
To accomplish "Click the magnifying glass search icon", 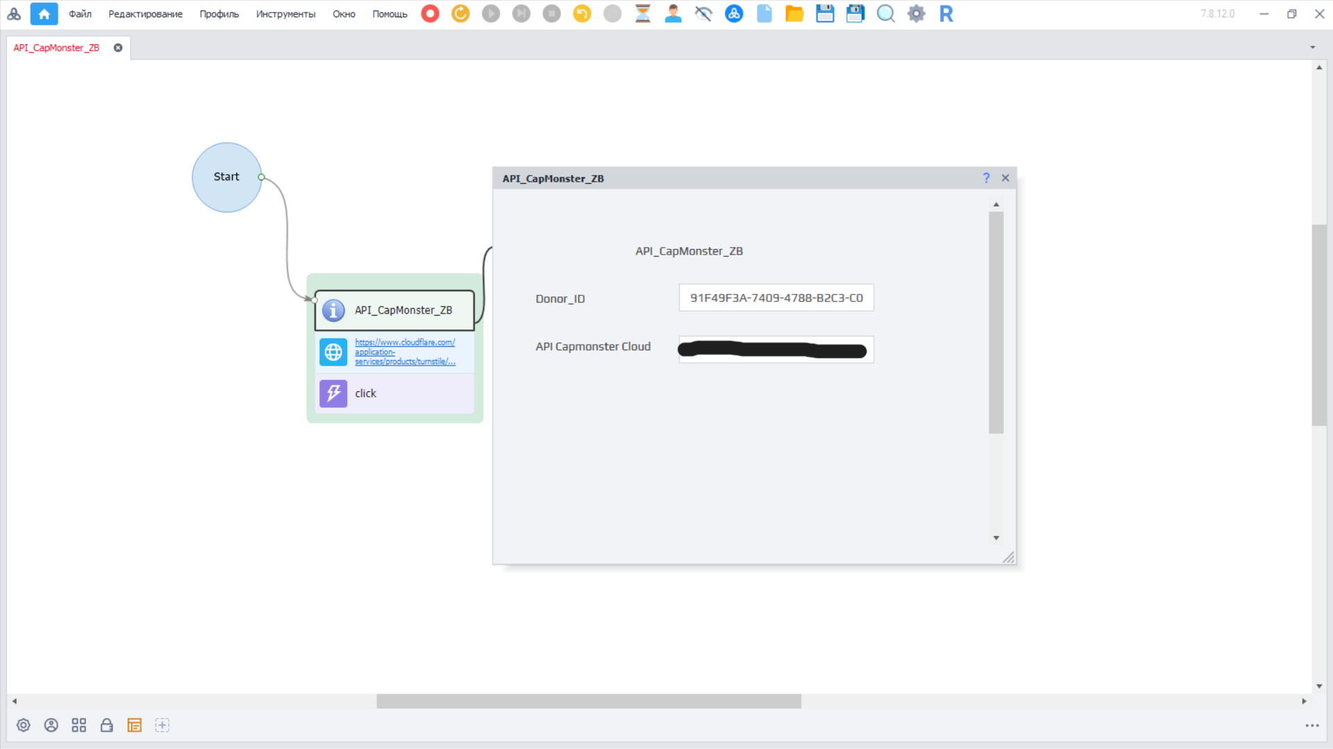I will pos(885,14).
